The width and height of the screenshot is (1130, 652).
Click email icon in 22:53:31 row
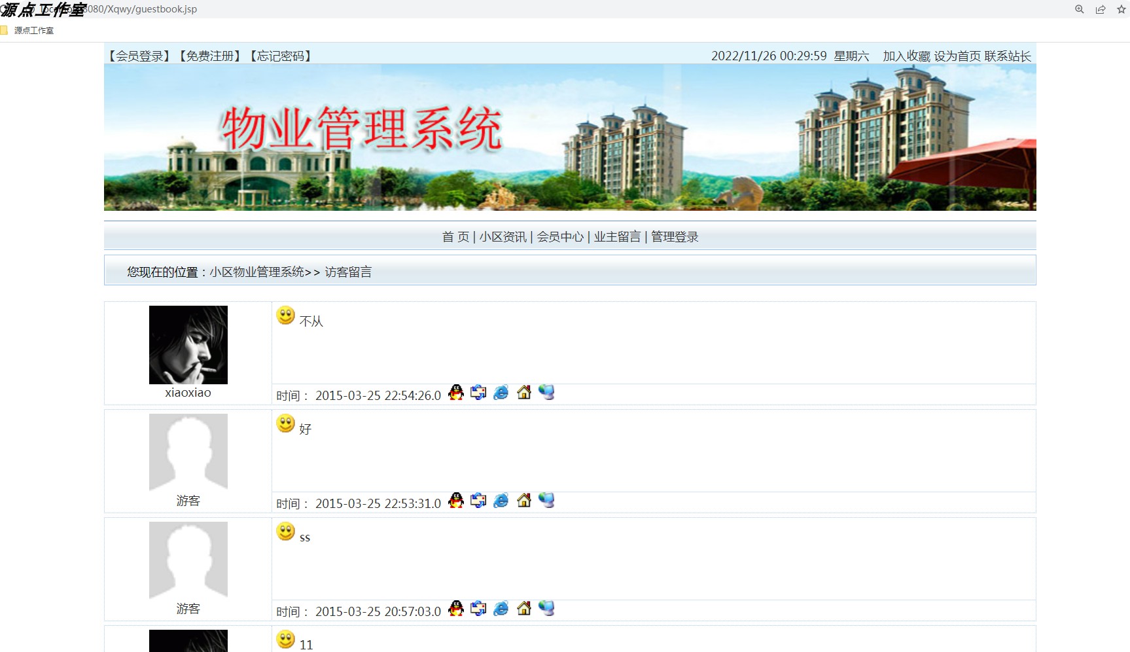(478, 501)
